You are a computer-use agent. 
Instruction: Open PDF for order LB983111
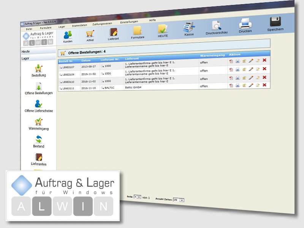pyautogui.click(x=231, y=85)
